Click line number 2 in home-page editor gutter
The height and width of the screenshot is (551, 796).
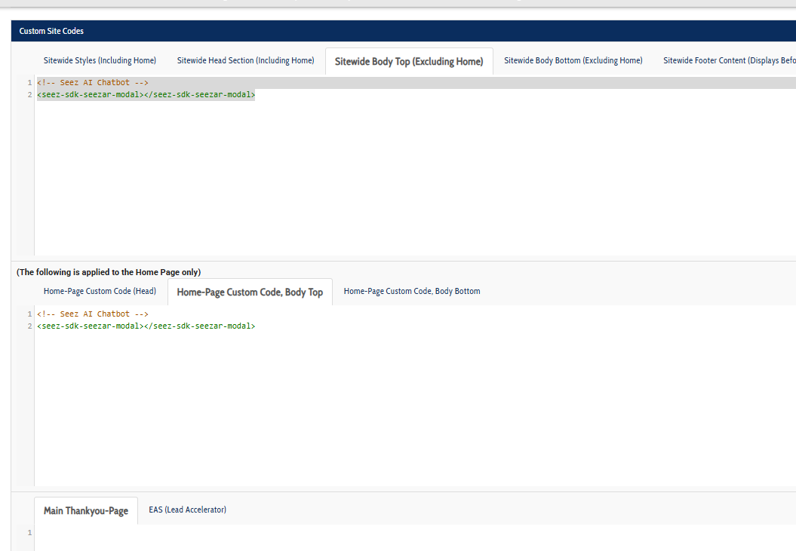pos(29,326)
